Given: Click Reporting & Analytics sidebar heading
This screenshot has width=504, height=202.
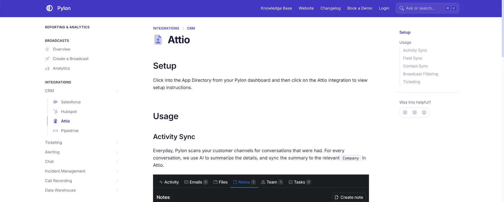Looking at the screenshot, I should (67, 27).
